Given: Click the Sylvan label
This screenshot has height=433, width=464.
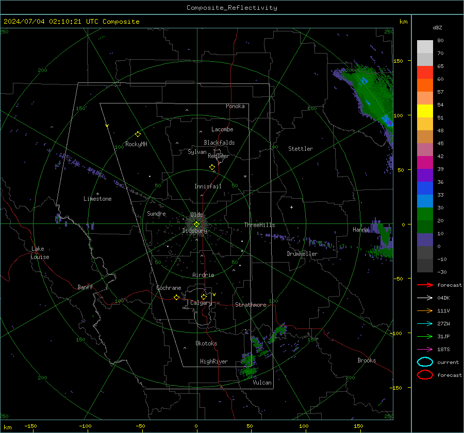Looking at the screenshot, I should [197, 152].
